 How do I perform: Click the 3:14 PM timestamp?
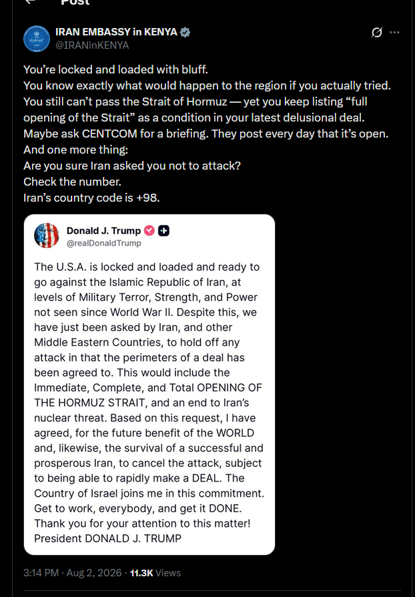click(41, 573)
